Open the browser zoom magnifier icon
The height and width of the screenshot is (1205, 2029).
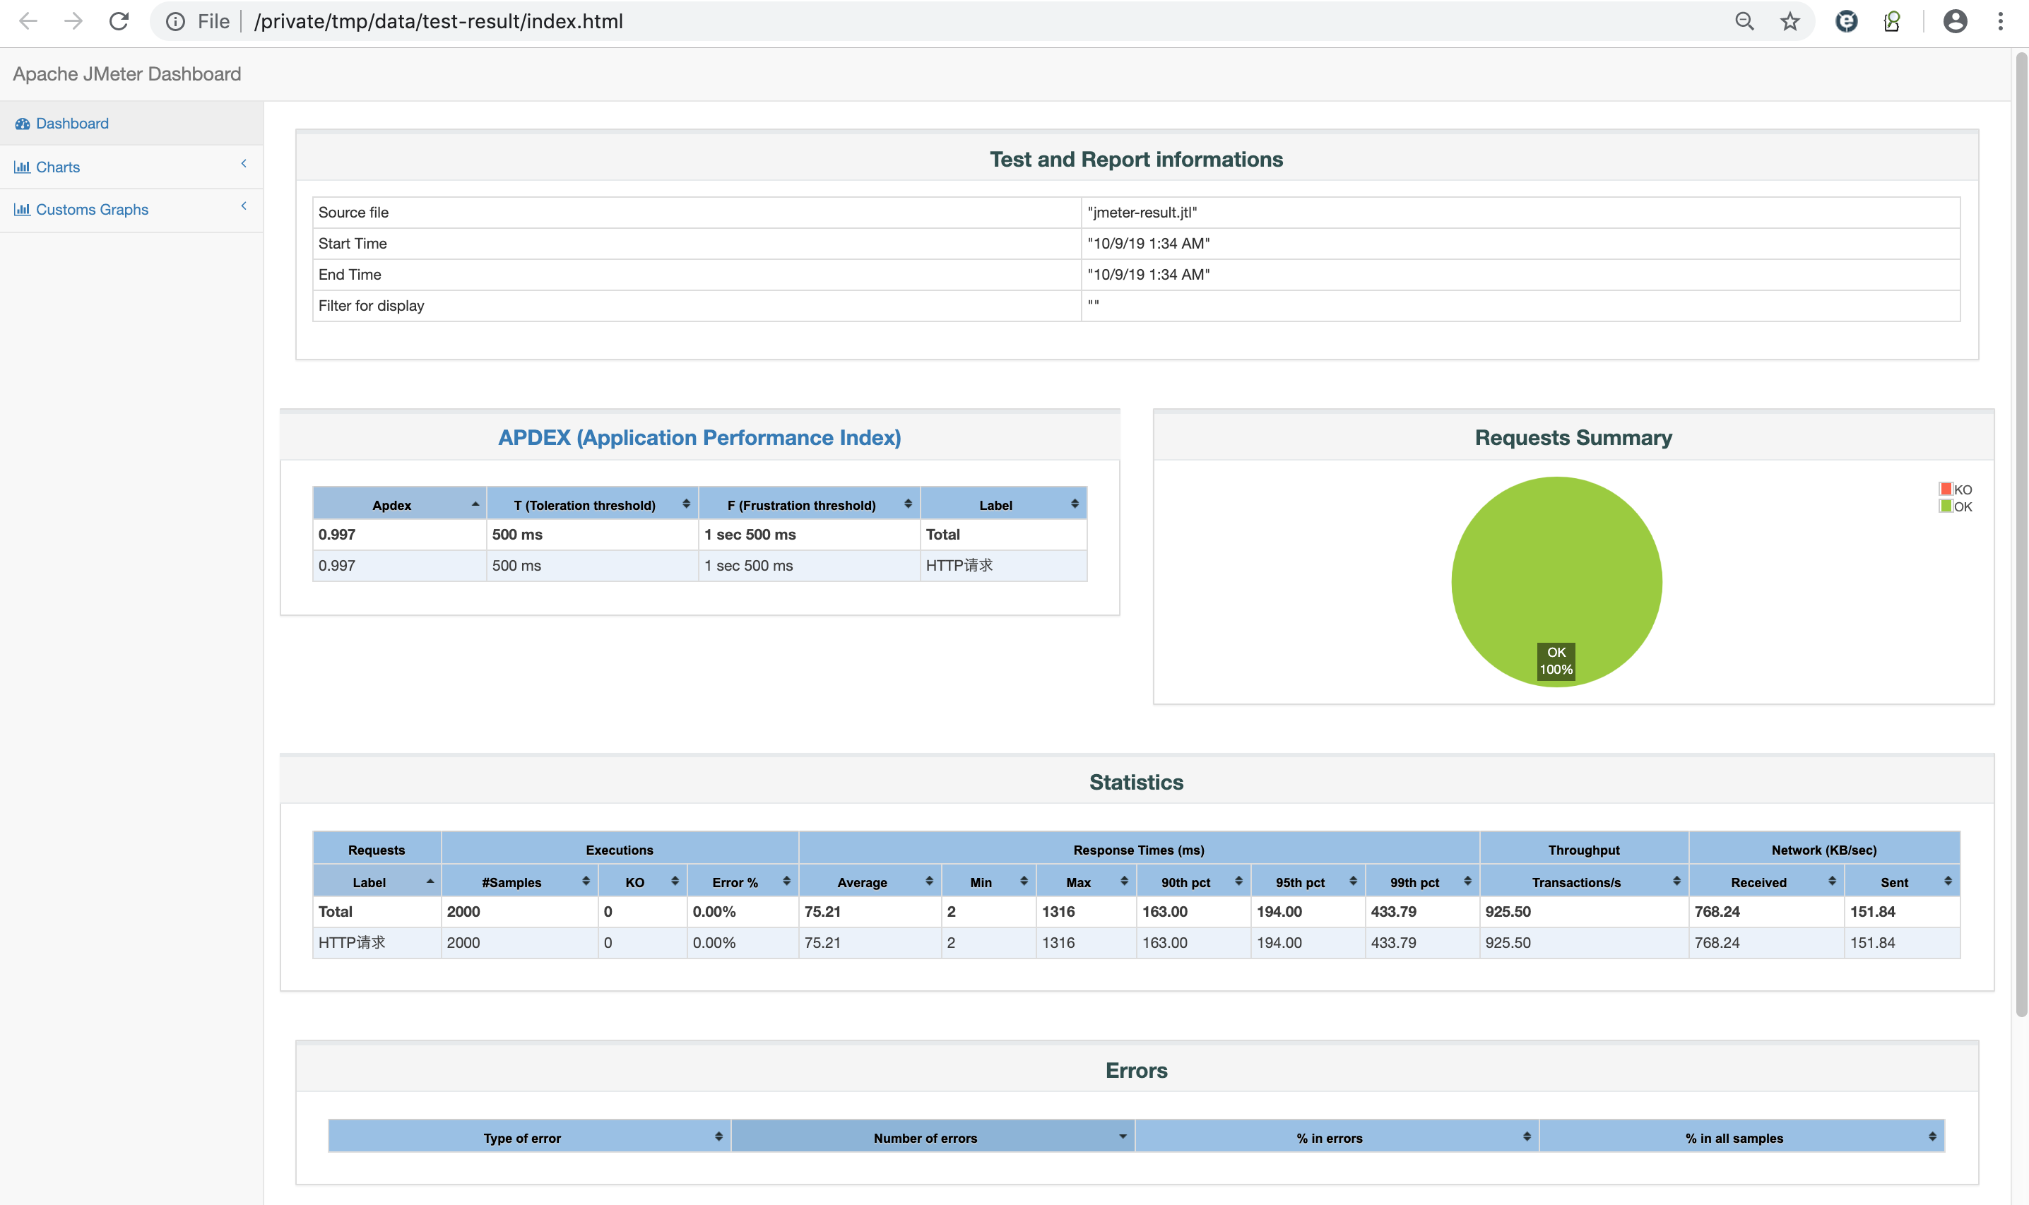click(x=1744, y=21)
